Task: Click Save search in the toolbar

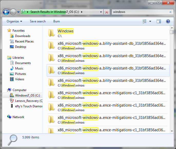Action: click(38, 21)
